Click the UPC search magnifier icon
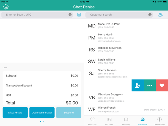 (x=70, y=15)
